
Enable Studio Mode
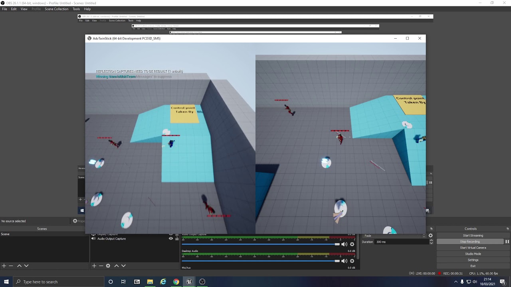point(473,254)
